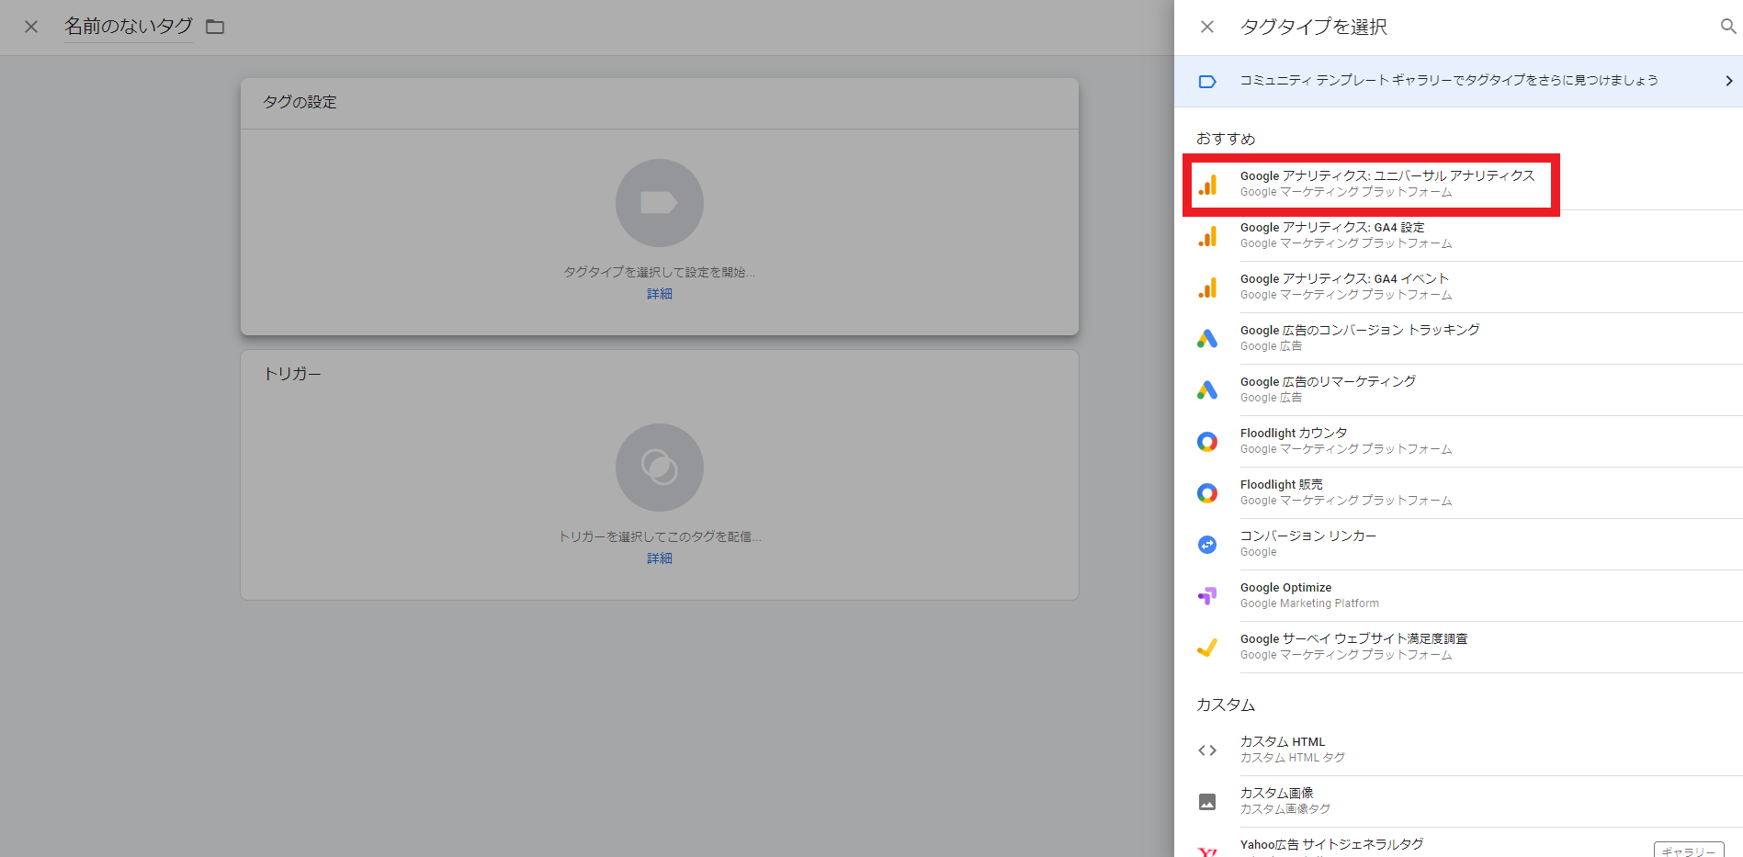
Task: Open 詳細 link under トリガー
Action: click(x=660, y=558)
